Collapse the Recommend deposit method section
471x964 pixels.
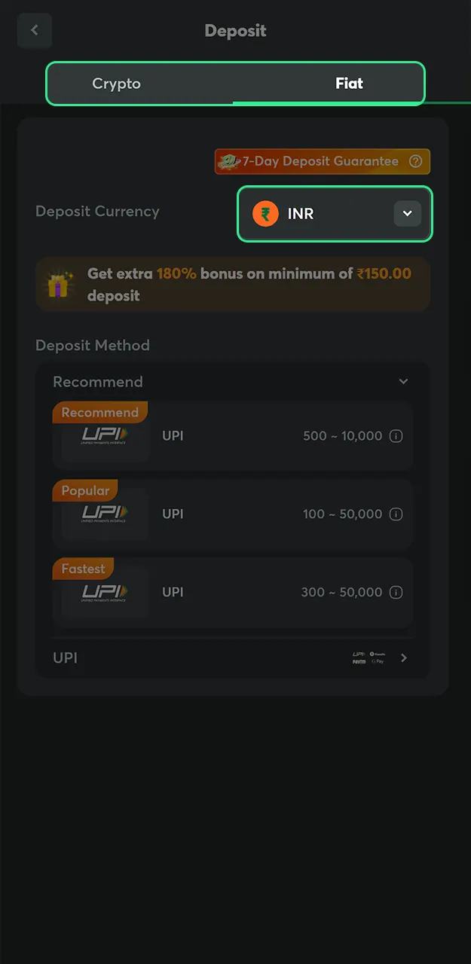coord(403,381)
